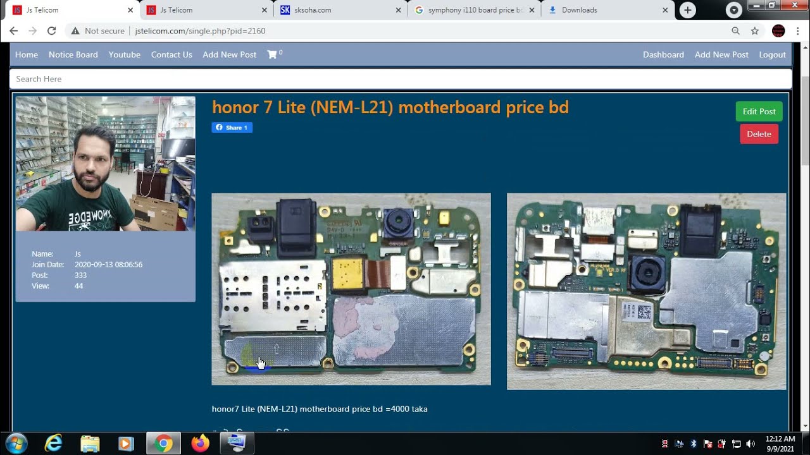
Task: Open the back motherboard photo
Action: pos(646,291)
